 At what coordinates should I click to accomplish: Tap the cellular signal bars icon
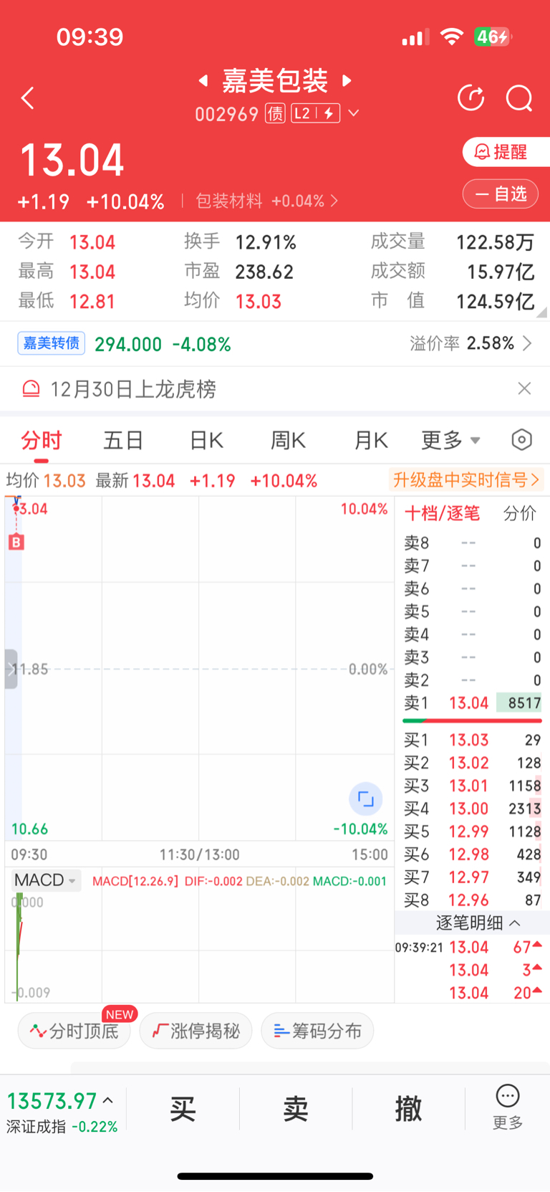(x=415, y=37)
